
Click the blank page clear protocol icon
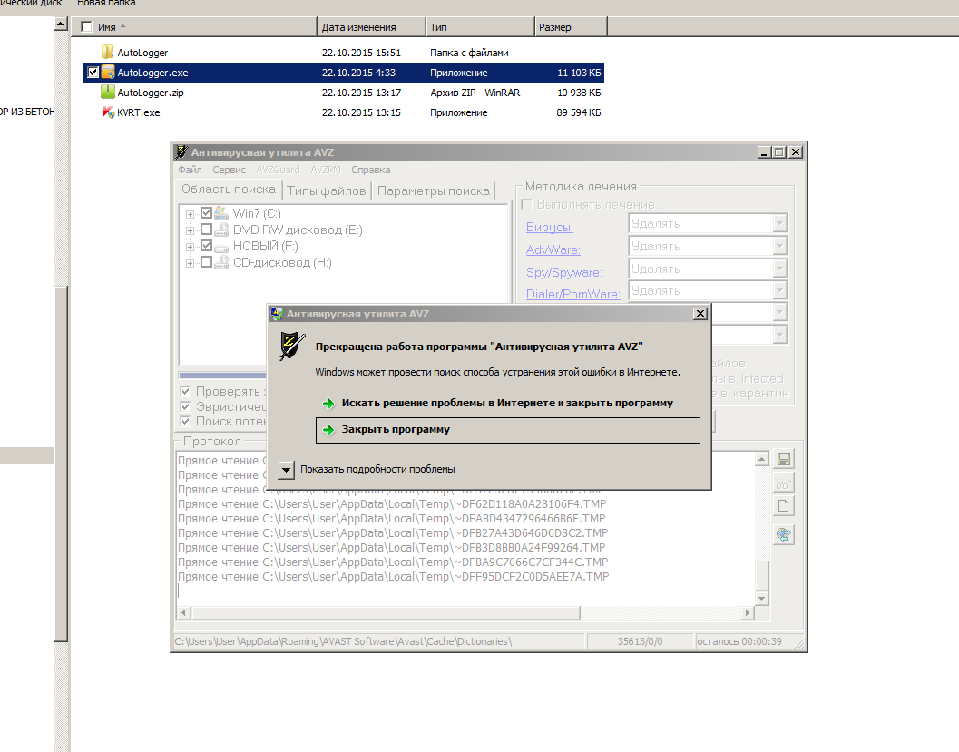pos(784,505)
